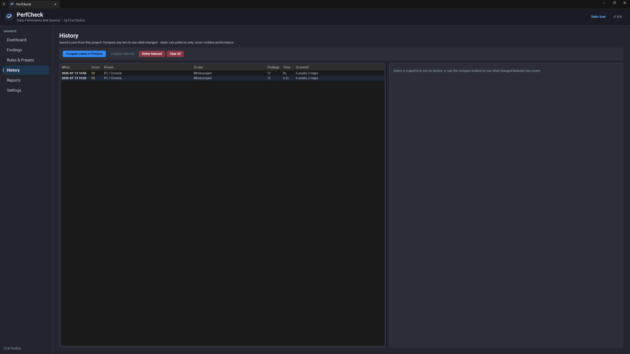630x354 pixels.
Task: Close the PerfCheck tab
Action: [55, 4]
